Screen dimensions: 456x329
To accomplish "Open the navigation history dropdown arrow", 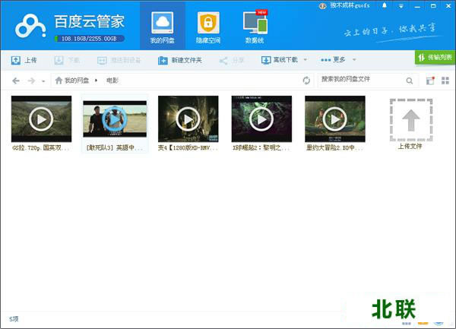I will click(x=43, y=81).
